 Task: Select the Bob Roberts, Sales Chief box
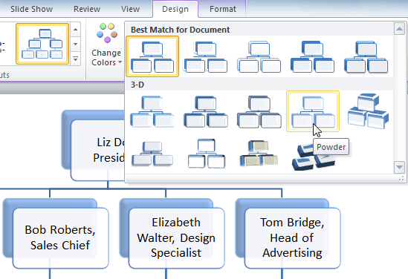(60, 237)
